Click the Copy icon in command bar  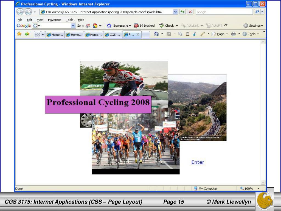[180, 34]
